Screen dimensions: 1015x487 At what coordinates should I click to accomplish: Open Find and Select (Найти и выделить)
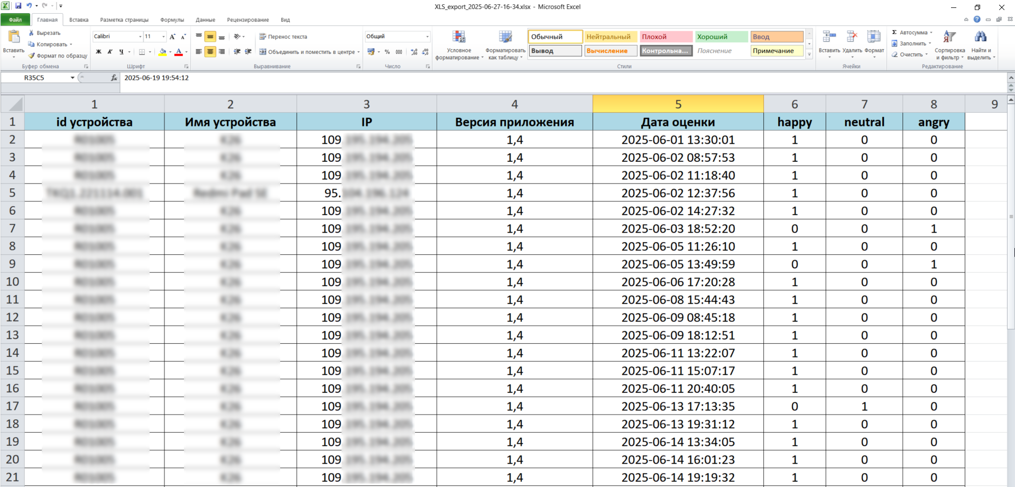[981, 45]
